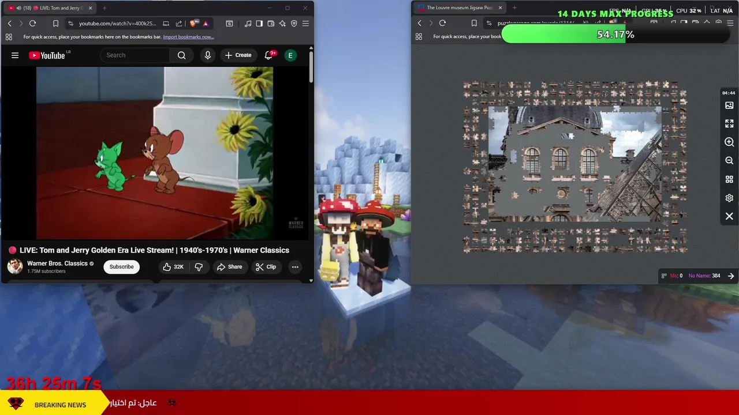The width and height of the screenshot is (739, 415).
Task: Open the YouTube window's browser menu
Action: tap(305, 23)
